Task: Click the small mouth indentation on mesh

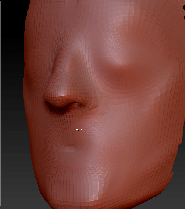Action: click(71, 149)
